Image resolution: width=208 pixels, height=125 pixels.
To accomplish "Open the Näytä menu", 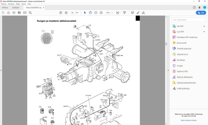I will [x=18, y=4].
